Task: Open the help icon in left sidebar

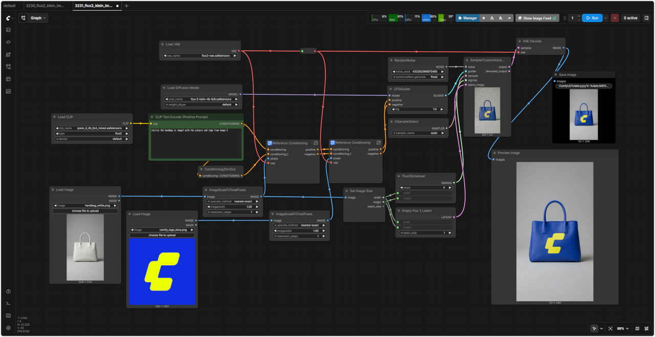Action: [x=8, y=291]
